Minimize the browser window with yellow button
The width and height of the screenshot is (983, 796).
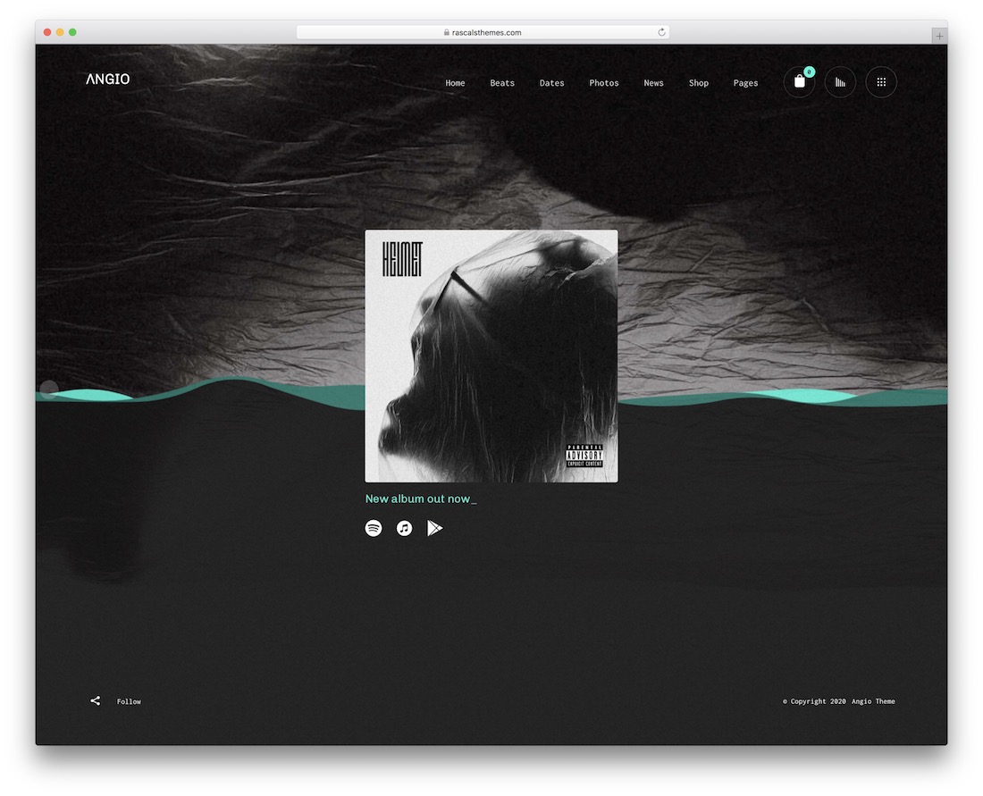point(60,32)
